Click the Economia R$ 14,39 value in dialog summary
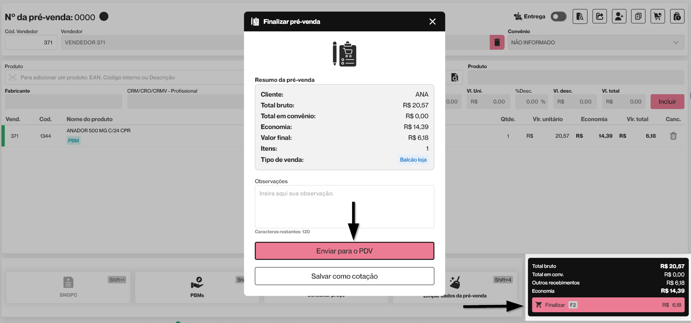The height and width of the screenshot is (323, 691). [x=416, y=127]
